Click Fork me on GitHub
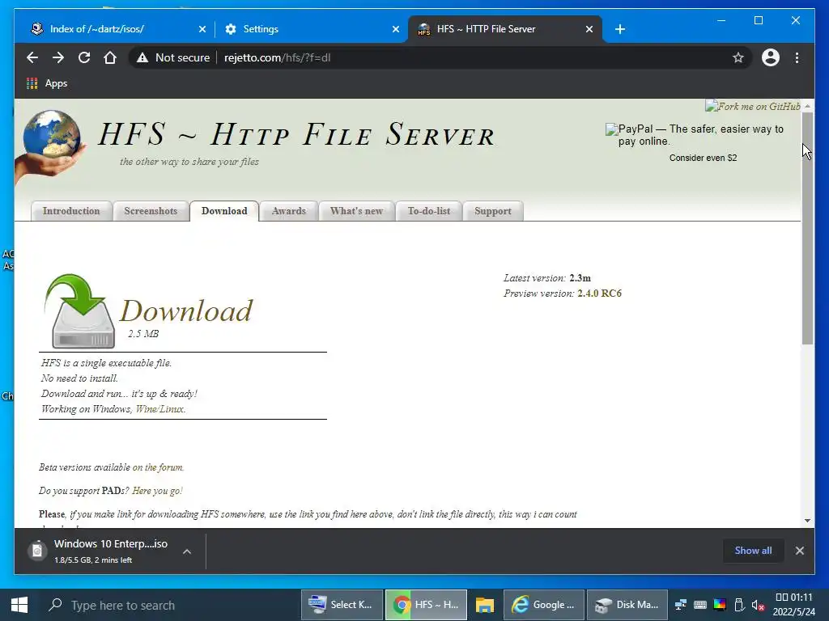Screen dimensions: 829x621 coord(753,106)
